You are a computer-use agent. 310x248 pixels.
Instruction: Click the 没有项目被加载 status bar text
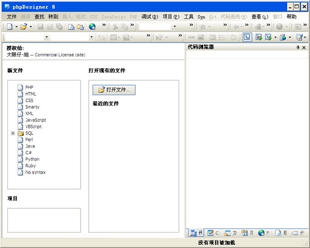pyautogui.click(x=216, y=243)
